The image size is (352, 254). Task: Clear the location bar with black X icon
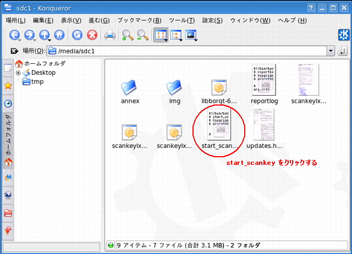pyautogui.click(x=14, y=51)
